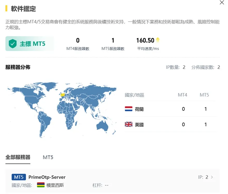Image resolution: width=228 pixels, height=194 pixels.
Task: Click the 國家/地區 column header
Action: click(134, 95)
